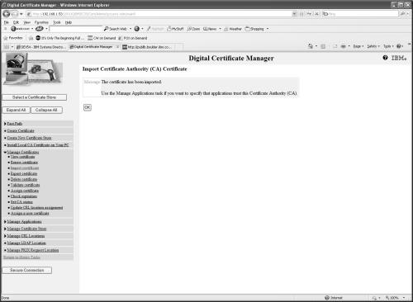Open the zoom level 100% control
Image resolution: width=413 pixels, height=302 pixels.
coord(395,298)
